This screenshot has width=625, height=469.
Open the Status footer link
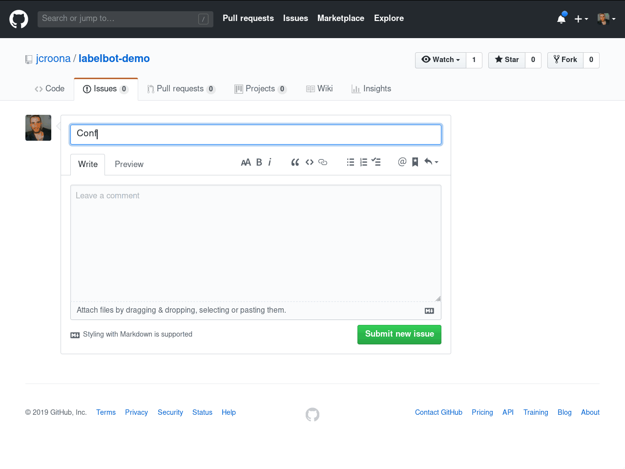[202, 413]
